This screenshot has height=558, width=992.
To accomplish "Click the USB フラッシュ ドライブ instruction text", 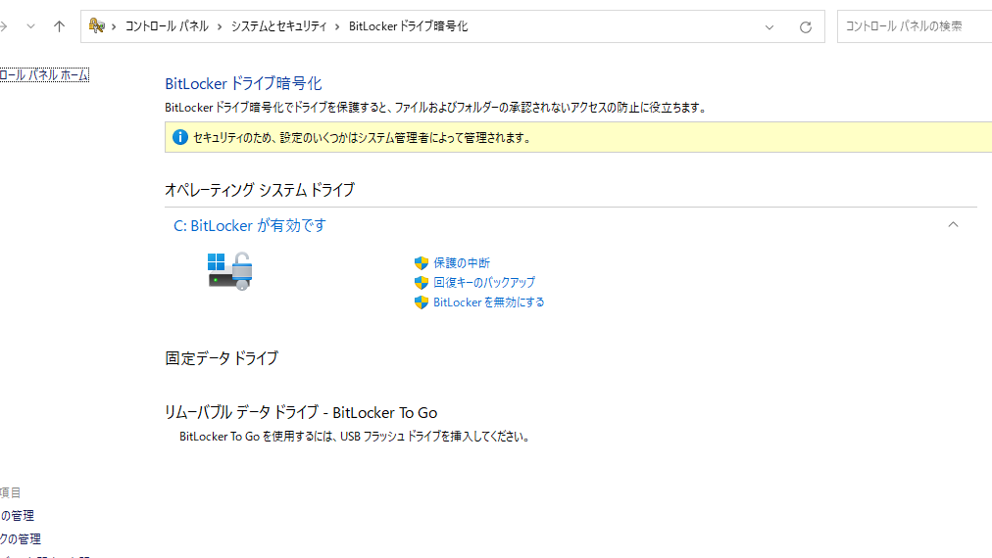I will (x=354, y=437).
